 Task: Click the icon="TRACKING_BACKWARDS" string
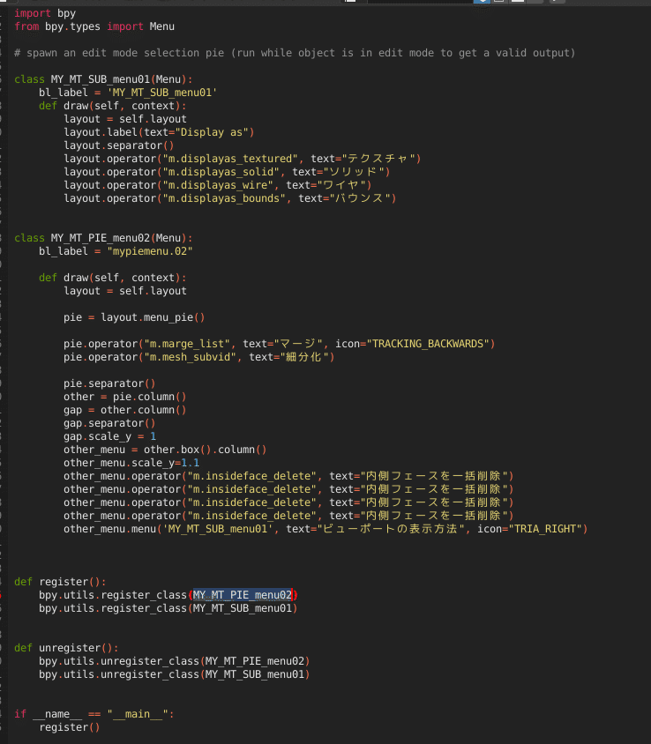coord(413,344)
